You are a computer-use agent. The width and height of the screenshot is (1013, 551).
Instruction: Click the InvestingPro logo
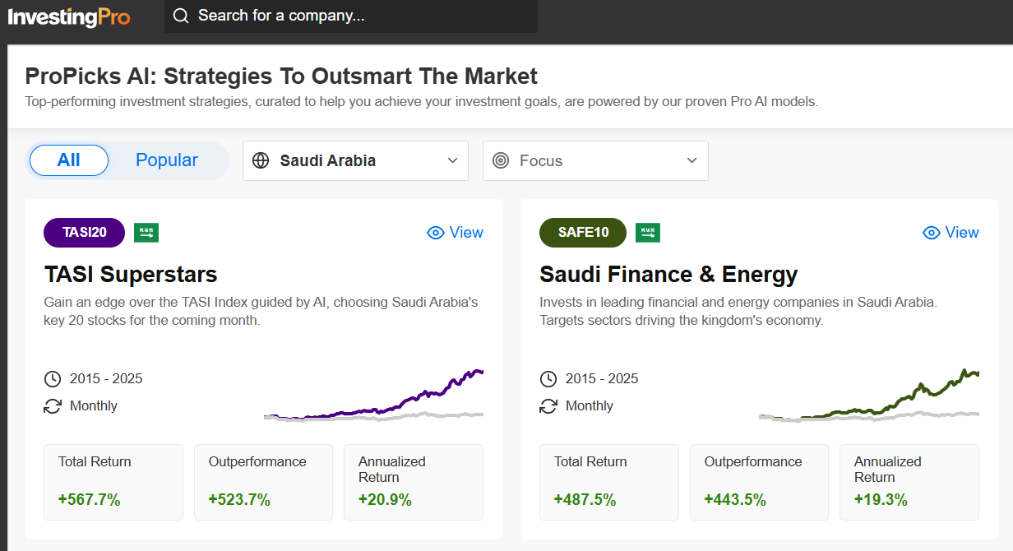point(69,16)
